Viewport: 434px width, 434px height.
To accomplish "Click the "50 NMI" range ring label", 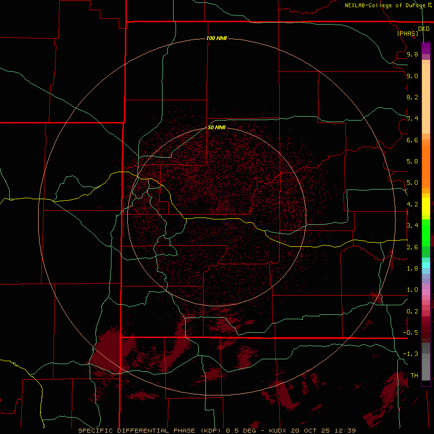I will (217, 127).
